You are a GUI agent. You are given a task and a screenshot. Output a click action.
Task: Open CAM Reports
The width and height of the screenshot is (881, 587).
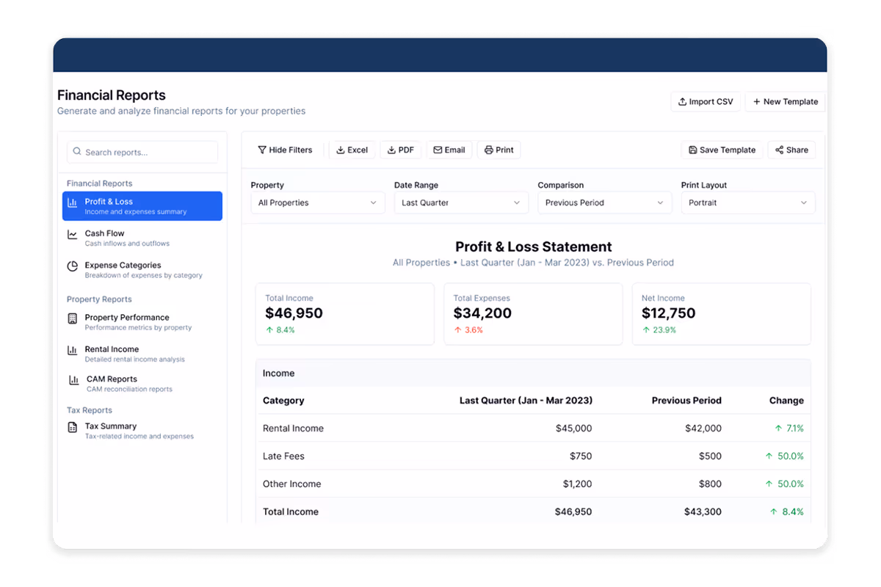click(x=142, y=384)
